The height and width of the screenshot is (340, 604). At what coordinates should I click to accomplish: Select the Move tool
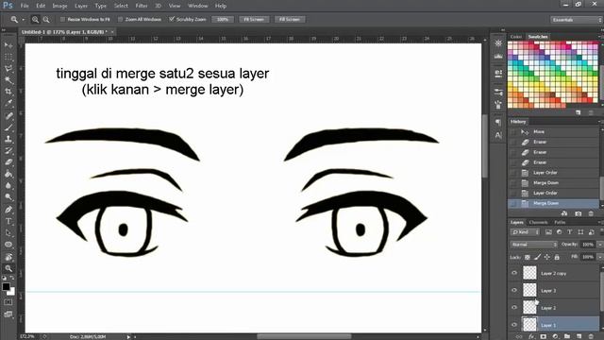[8, 45]
